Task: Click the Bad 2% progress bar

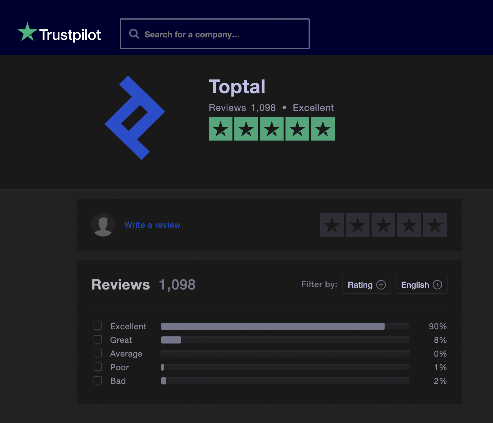Action: [x=285, y=381]
